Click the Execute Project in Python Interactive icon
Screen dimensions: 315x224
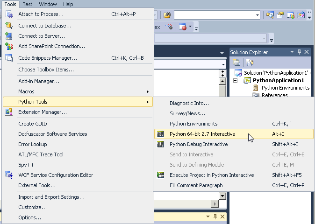pos(160,175)
